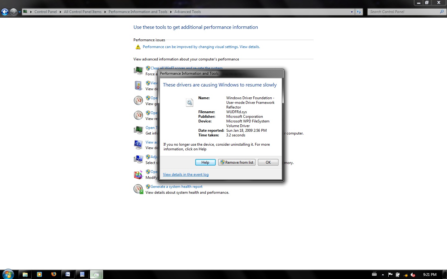This screenshot has height=279, width=447.
Task: Open the address bar history dropdown
Action: 352,12
